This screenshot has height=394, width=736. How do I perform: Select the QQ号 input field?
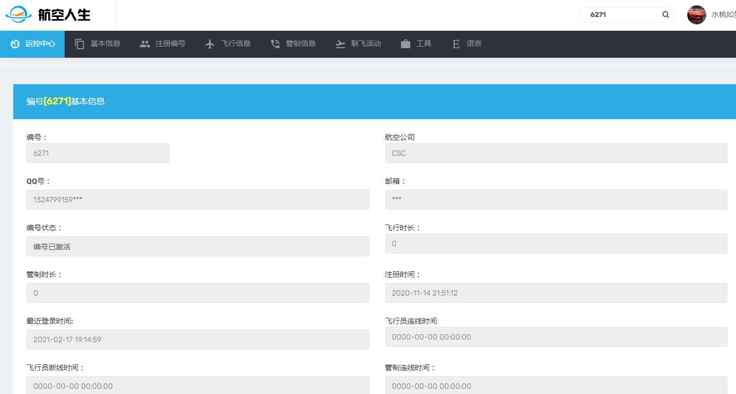pos(198,200)
